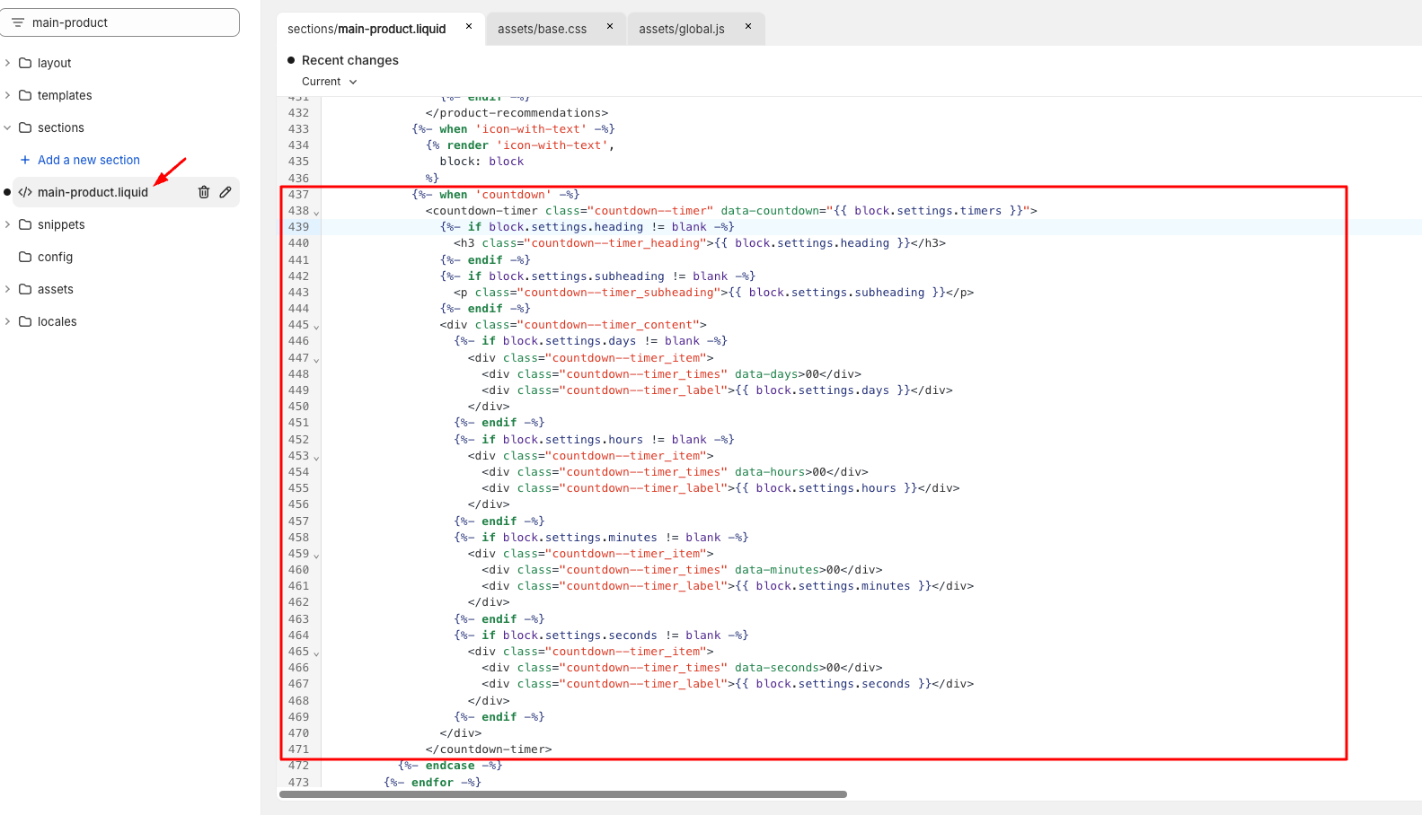
Task: Click the snippets folder icon
Action: click(x=25, y=224)
